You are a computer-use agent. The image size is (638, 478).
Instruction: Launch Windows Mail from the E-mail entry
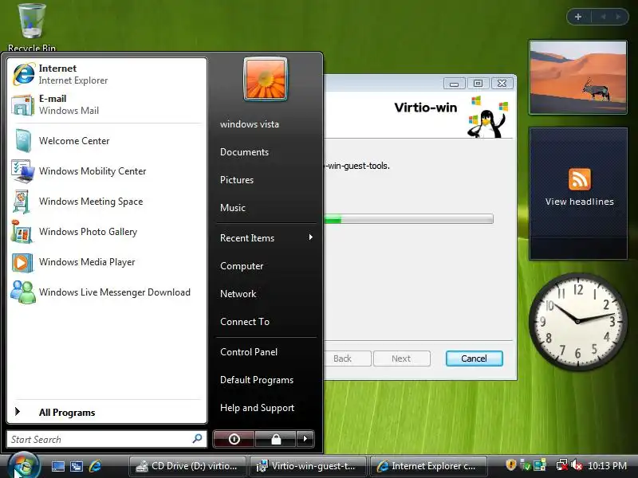coord(107,104)
